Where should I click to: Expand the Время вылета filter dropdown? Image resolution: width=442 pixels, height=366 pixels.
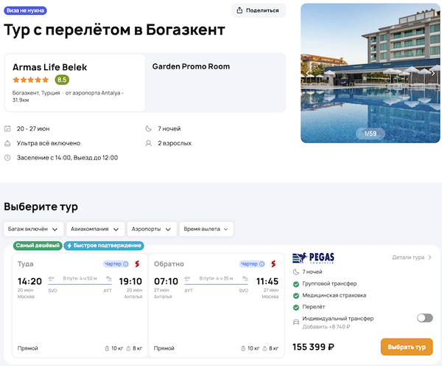(206, 229)
